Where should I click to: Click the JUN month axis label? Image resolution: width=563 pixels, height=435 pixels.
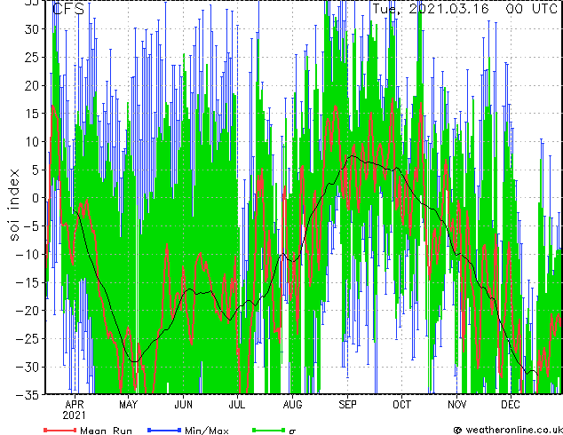pyautogui.click(x=183, y=405)
